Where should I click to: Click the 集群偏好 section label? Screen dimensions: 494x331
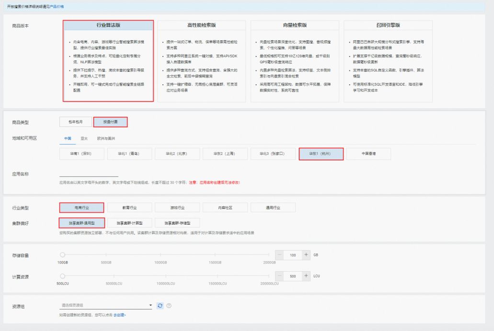(21, 223)
